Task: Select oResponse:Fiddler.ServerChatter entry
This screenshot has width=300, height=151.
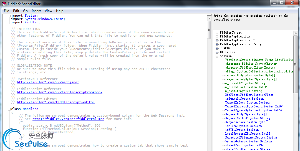Action: click(251, 64)
